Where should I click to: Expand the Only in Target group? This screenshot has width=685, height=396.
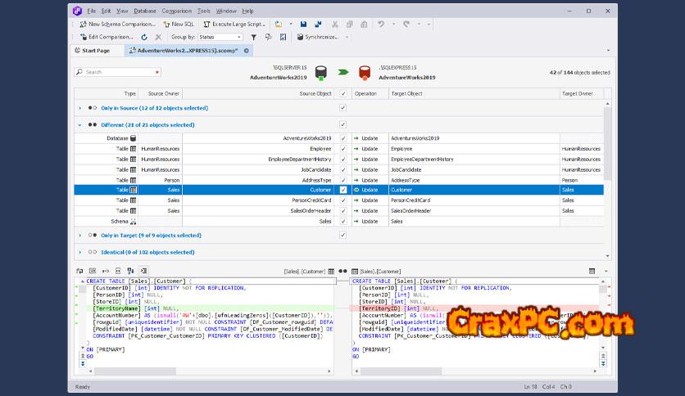pos(79,236)
